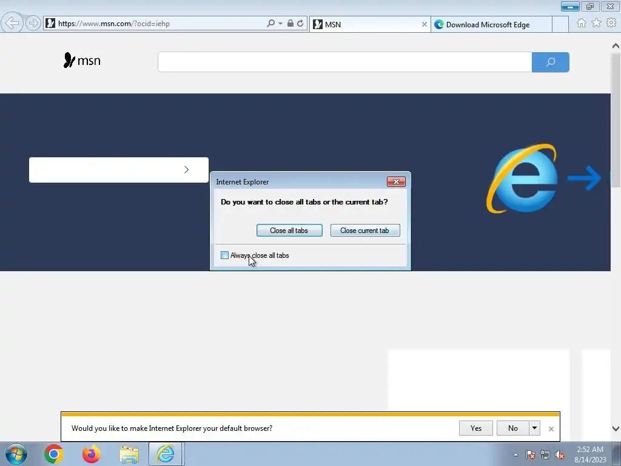Select the MSN tab
The width and height of the screenshot is (621, 466).
point(364,24)
